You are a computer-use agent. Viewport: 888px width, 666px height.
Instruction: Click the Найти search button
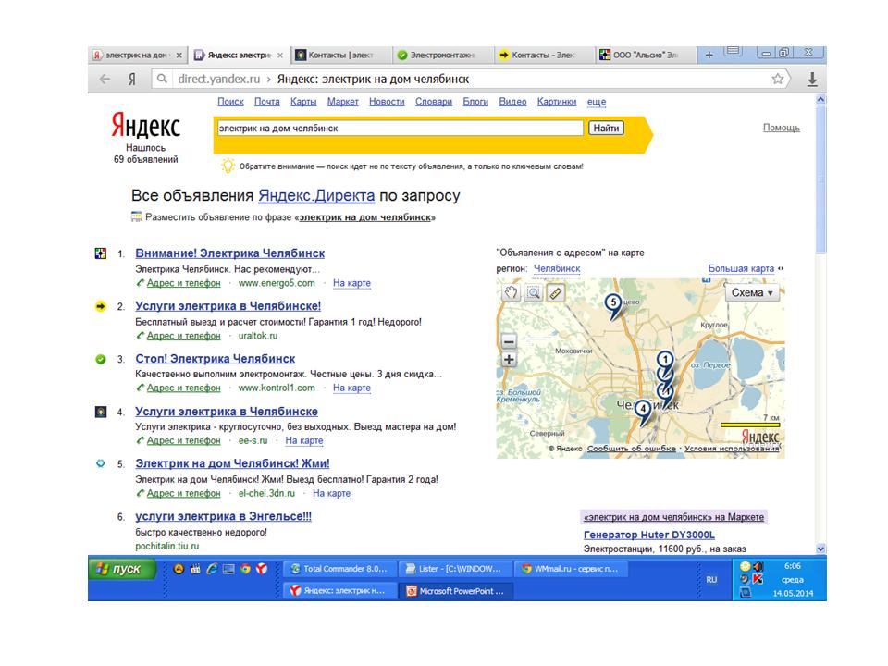pos(606,128)
